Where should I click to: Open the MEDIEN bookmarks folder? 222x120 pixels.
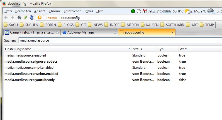pos(130,25)
